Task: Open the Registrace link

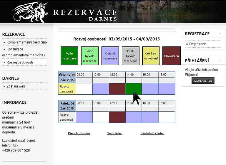Action: 197,44
